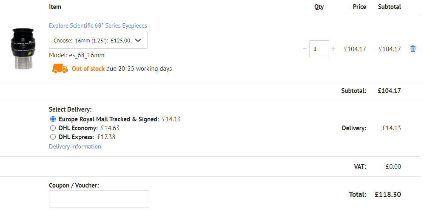
Task: Expand options via the size dropdown chevron
Action: pos(138,40)
